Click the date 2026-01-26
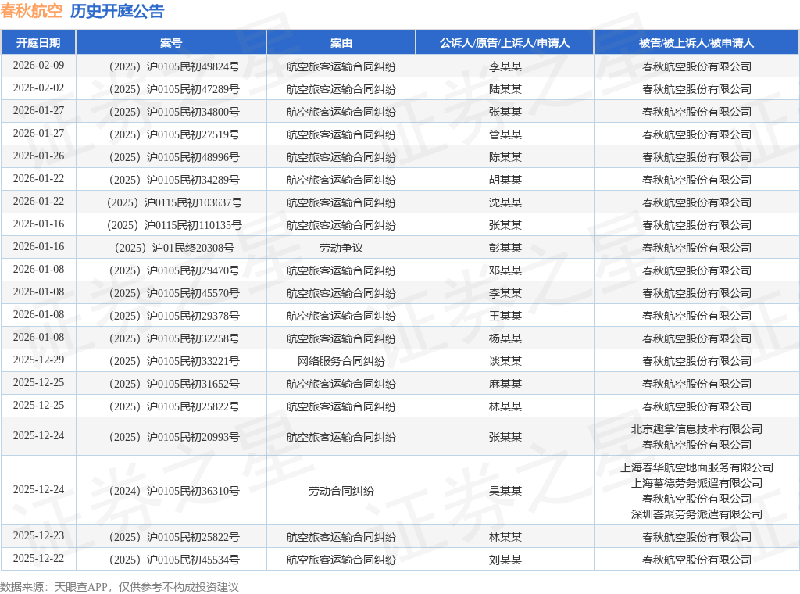800x594 pixels. pos(38,156)
